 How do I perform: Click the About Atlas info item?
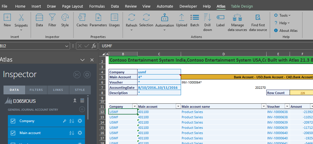286,31
